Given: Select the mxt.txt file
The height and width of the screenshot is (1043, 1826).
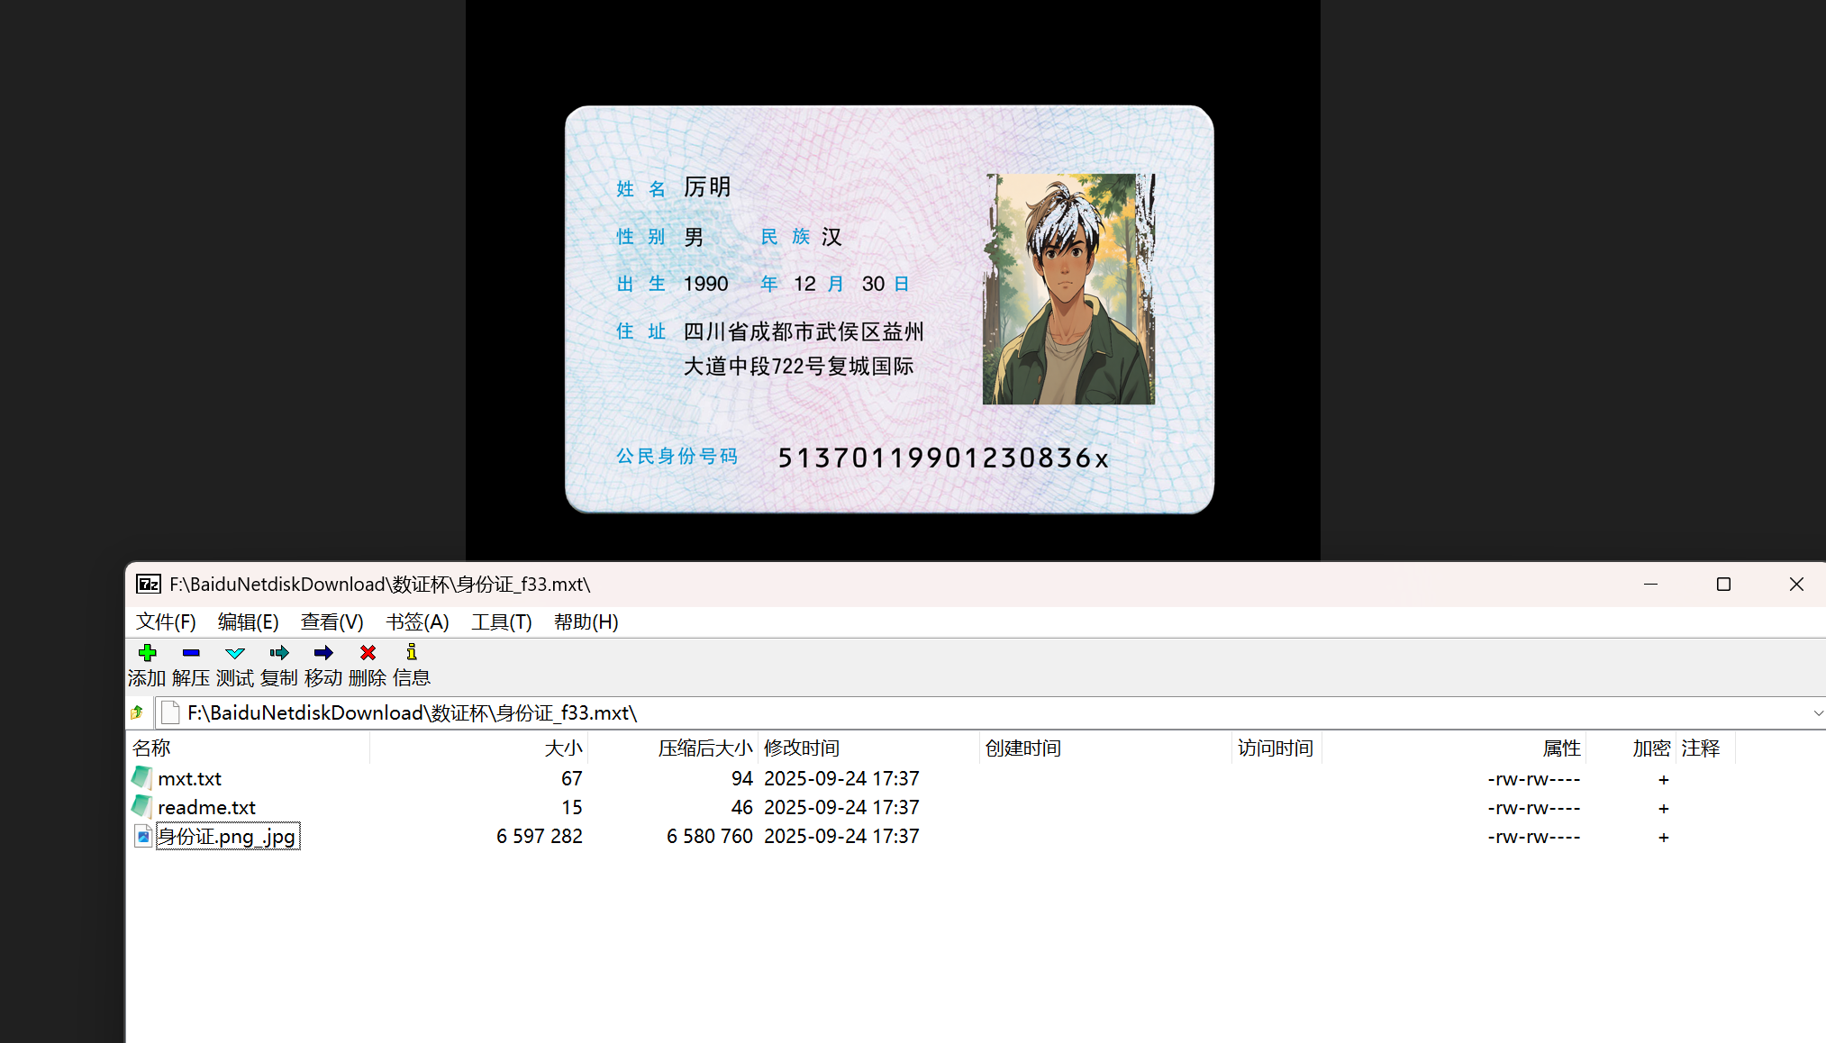Looking at the screenshot, I should tap(189, 779).
